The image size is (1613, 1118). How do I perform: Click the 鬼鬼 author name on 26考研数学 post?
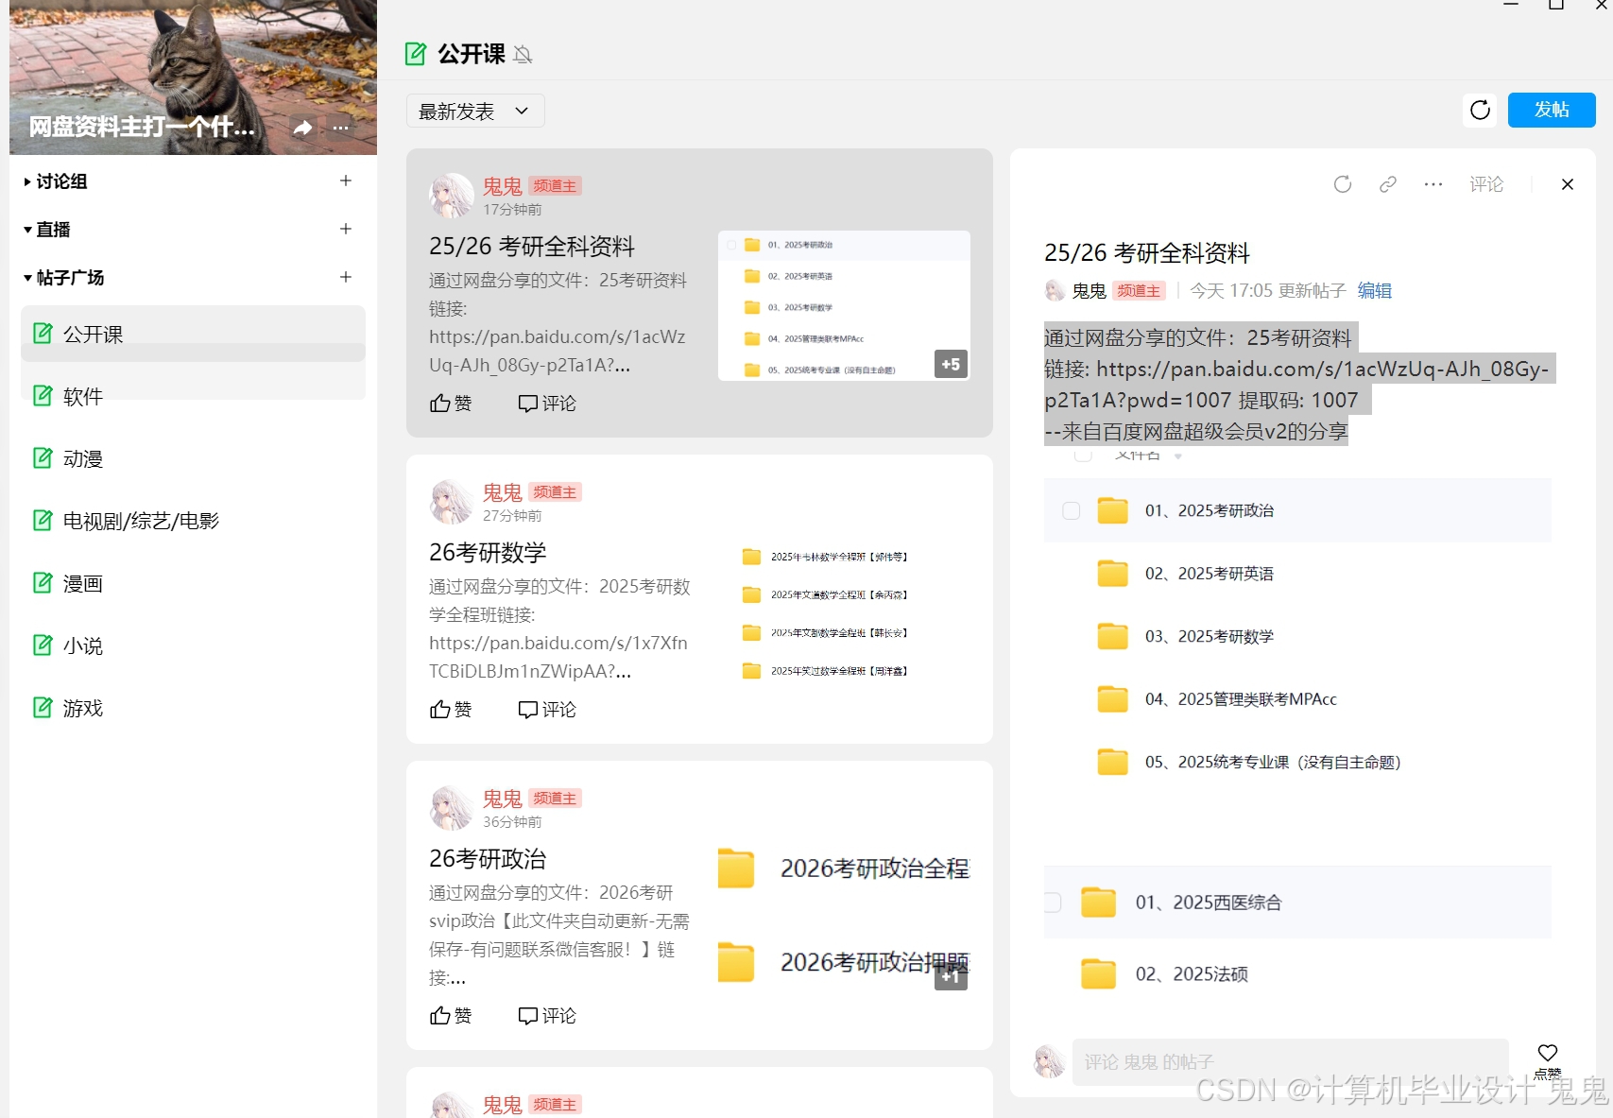point(503,492)
